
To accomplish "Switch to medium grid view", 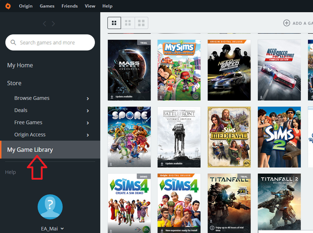I will (127, 22).
